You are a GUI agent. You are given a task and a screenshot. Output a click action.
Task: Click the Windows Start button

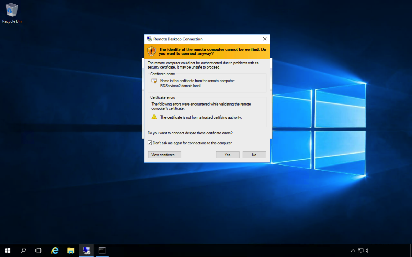8,250
